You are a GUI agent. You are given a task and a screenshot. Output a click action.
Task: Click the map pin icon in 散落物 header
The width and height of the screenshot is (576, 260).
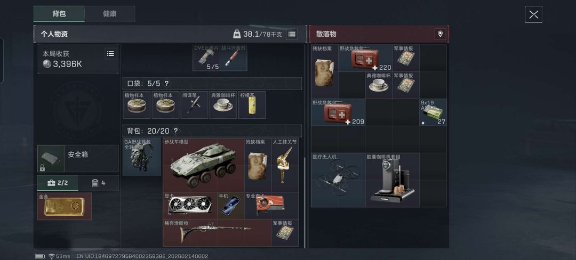coord(440,34)
